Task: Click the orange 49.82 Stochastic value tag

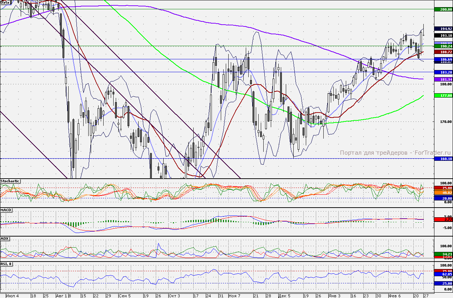Action: 443,192
